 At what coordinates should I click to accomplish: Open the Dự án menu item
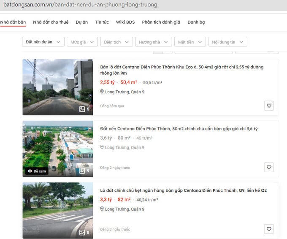(82, 22)
